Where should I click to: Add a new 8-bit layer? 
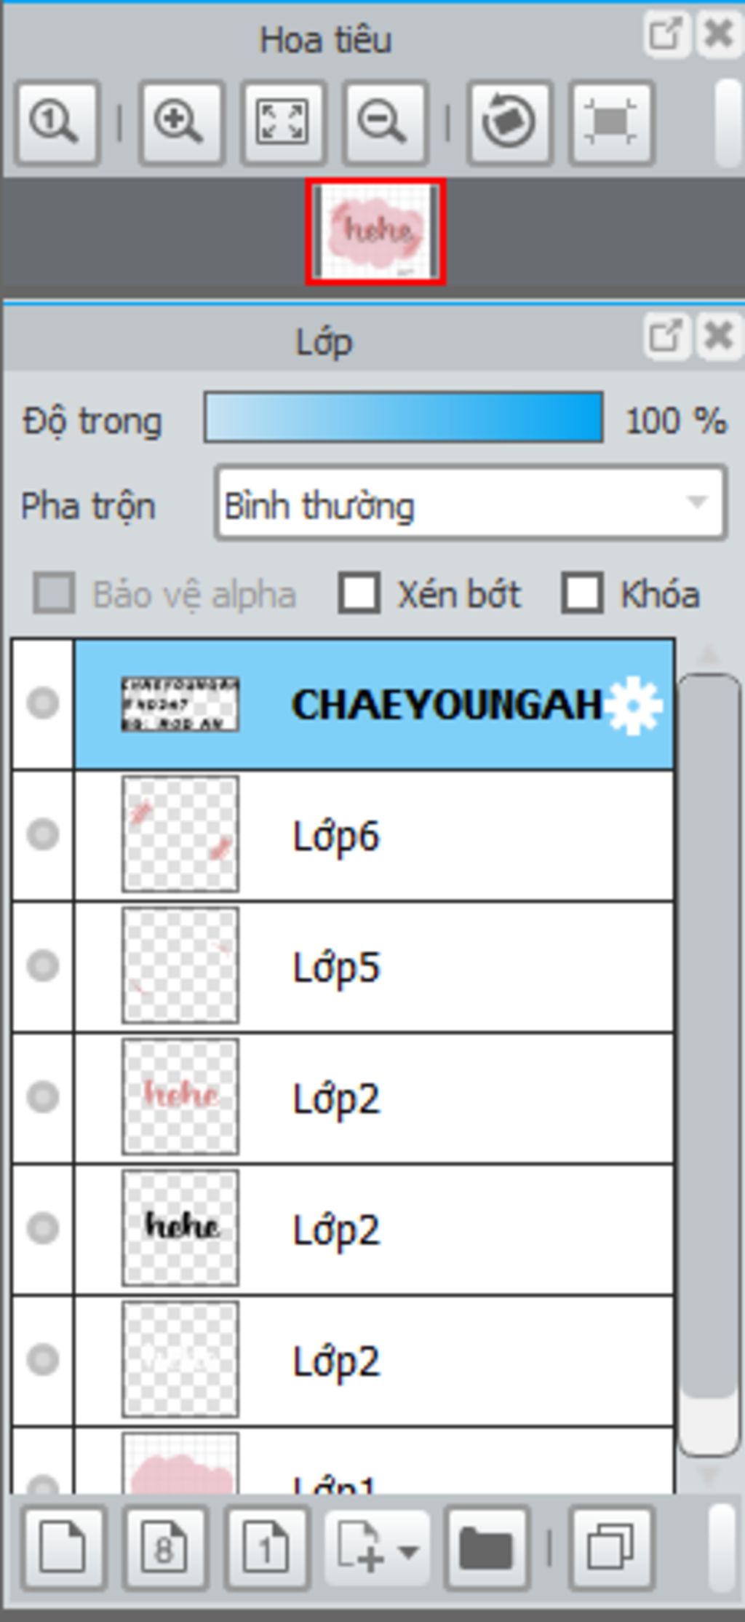pyautogui.click(x=164, y=1547)
